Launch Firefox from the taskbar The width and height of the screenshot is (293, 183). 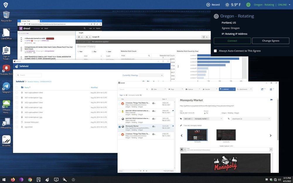tap(13, 179)
